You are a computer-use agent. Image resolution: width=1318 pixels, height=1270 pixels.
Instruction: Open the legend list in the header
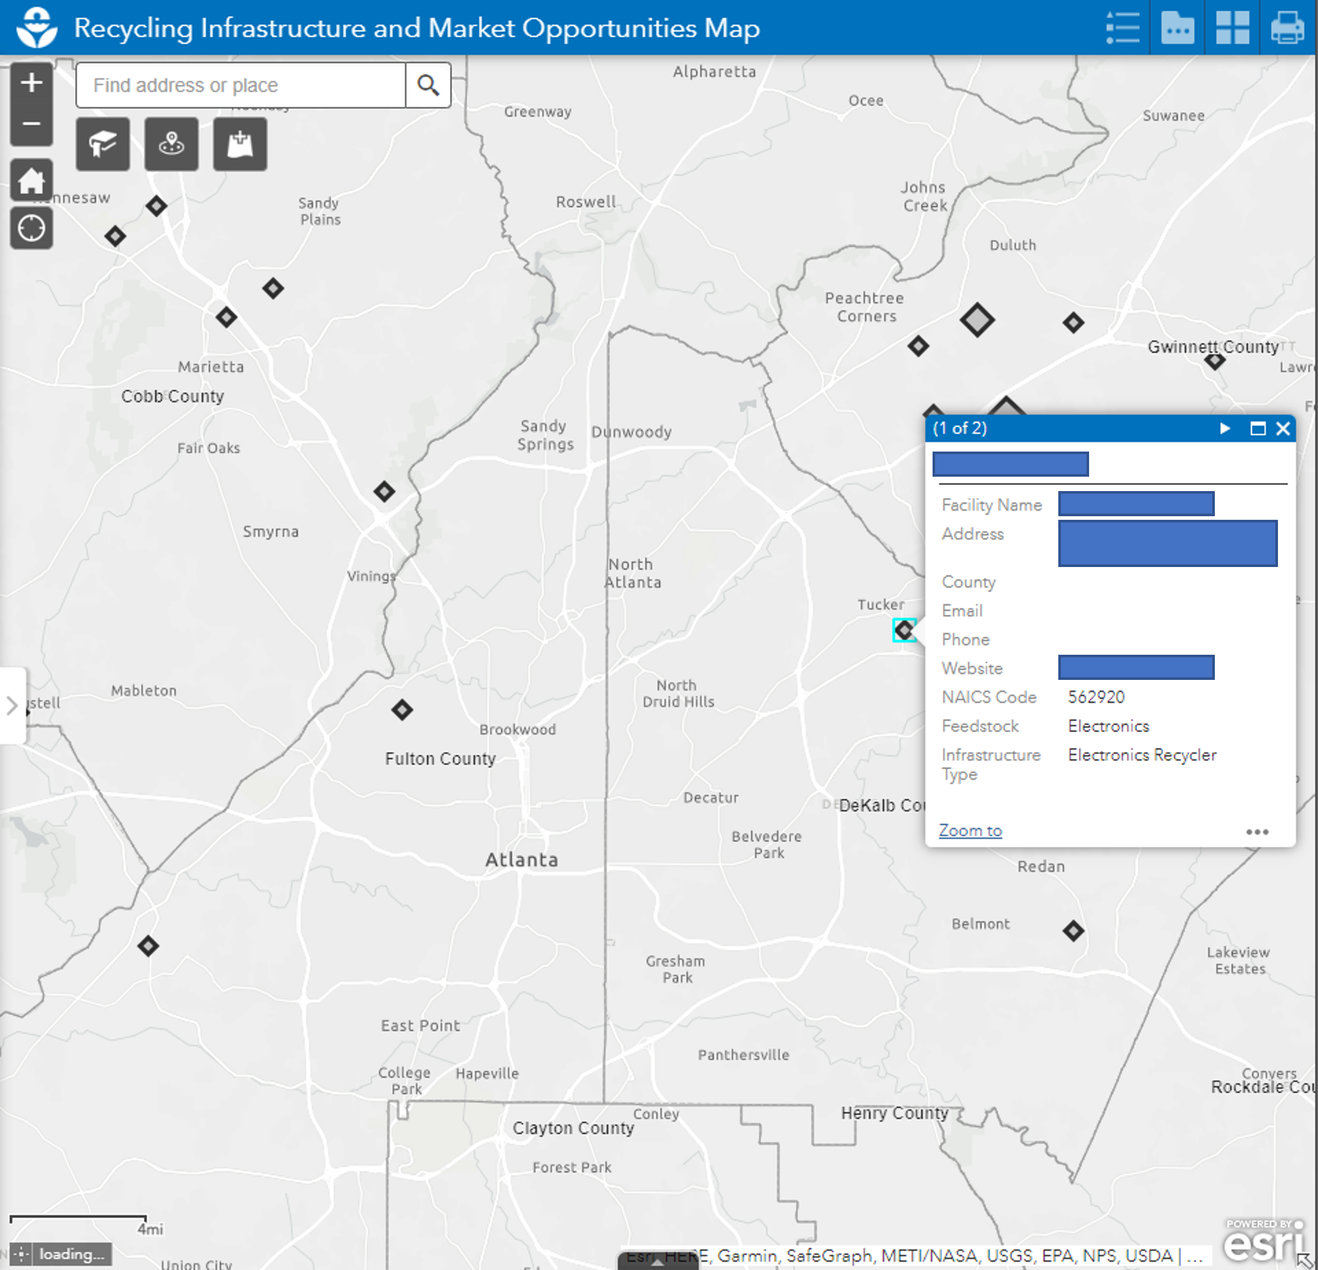1122,28
